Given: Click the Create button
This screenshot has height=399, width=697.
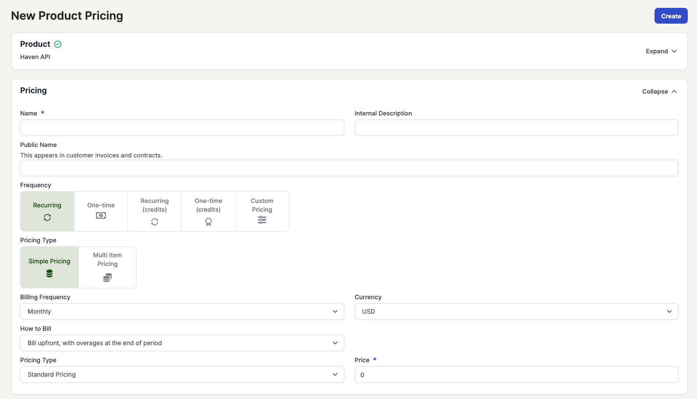Looking at the screenshot, I should coord(671,16).
